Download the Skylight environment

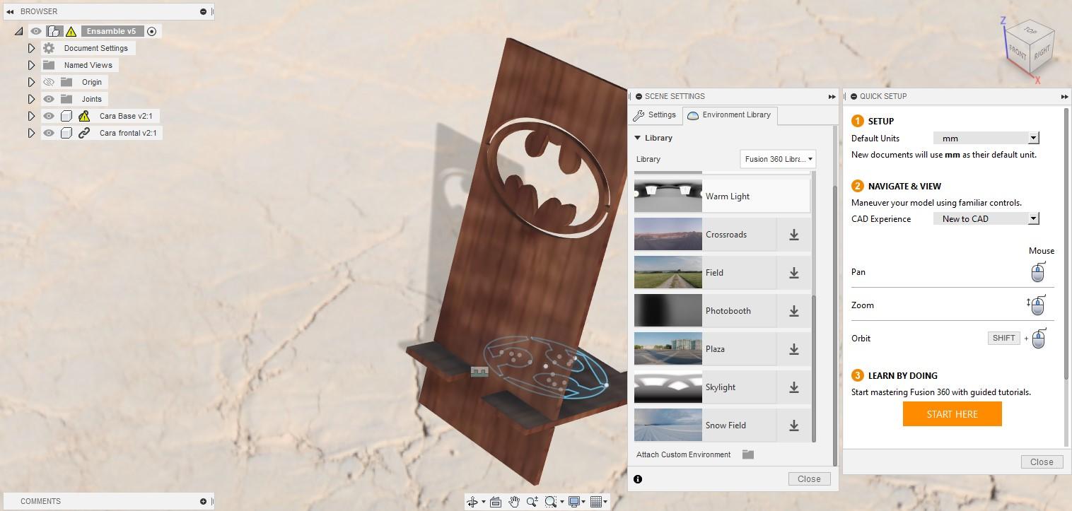pos(794,387)
